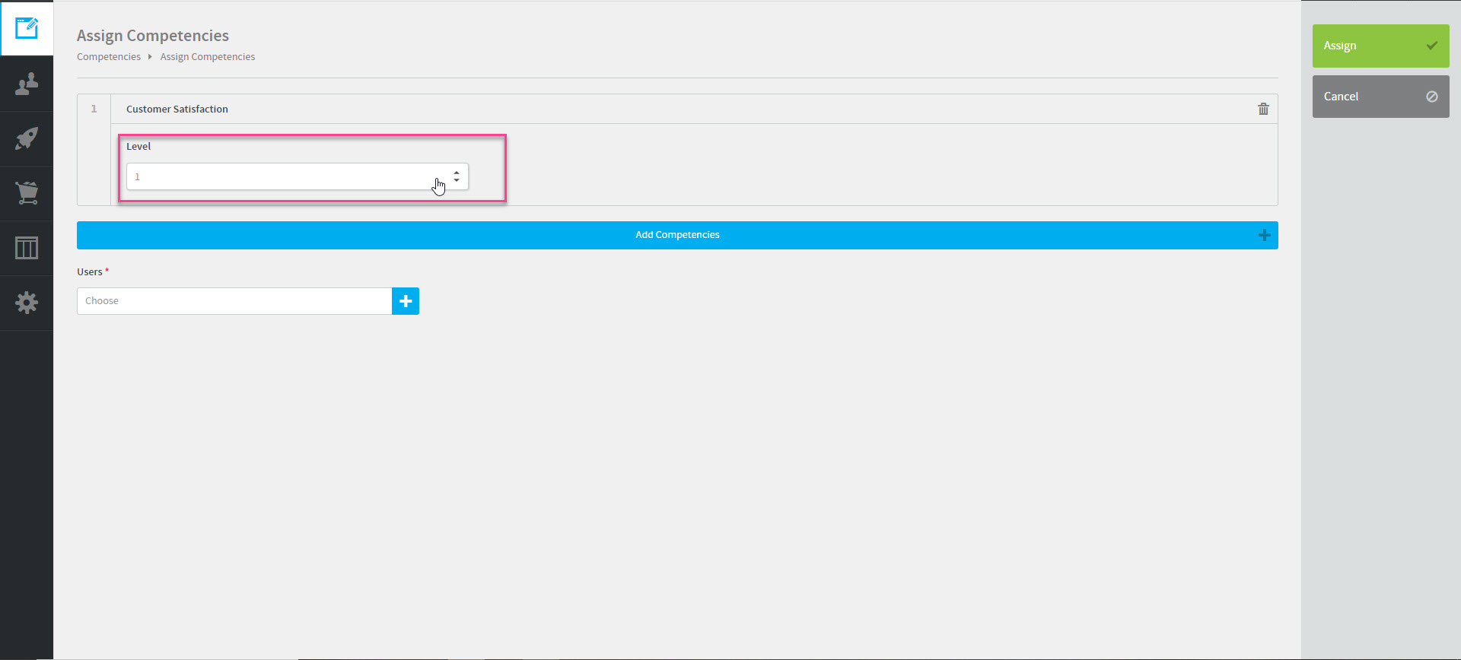Screen dimensions: 1461x660
Task: Select the columns layout sidebar icon
Action: tap(27, 248)
